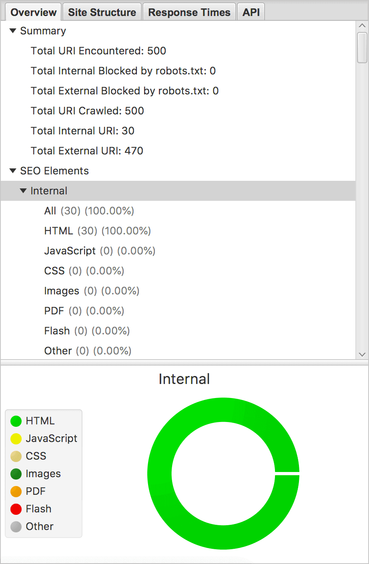Switch to the Site Structure tab

click(102, 12)
